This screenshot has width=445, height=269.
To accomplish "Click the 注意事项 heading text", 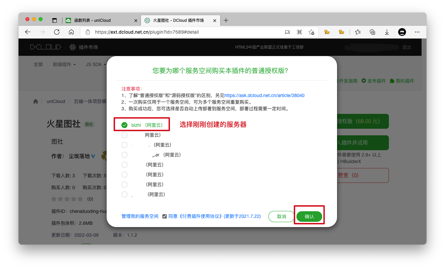I will [132, 89].
